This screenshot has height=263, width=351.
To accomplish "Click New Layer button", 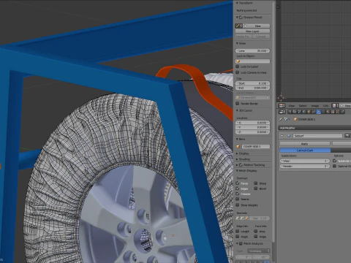I will [252, 31].
